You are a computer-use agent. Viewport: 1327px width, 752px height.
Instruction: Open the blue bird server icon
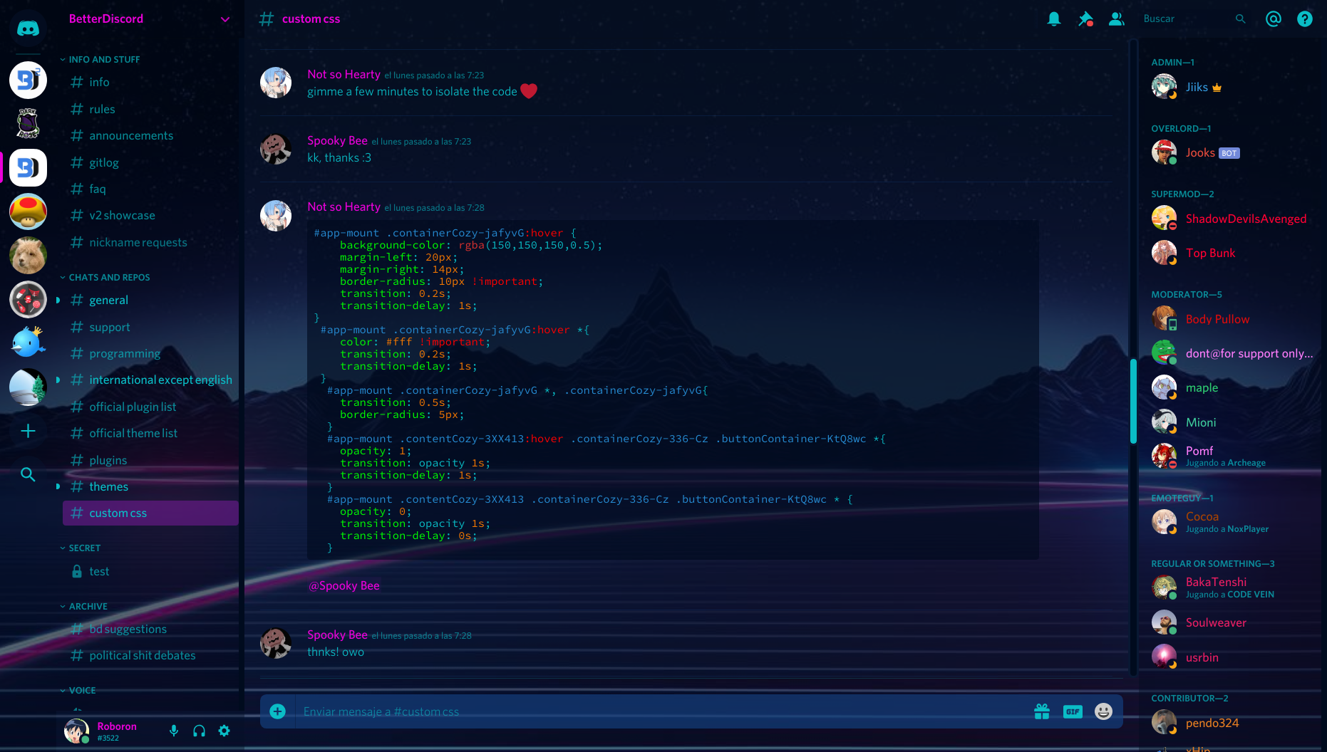coord(28,343)
